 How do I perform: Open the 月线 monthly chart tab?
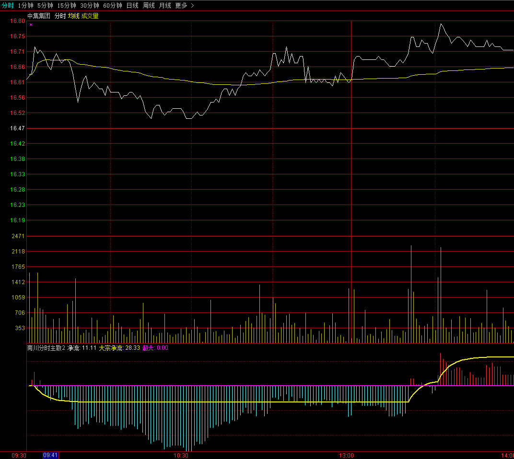[165, 6]
